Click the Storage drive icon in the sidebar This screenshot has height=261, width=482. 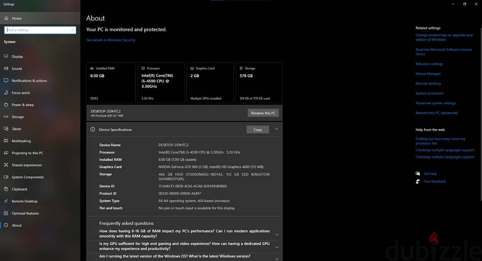click(6, 117)
